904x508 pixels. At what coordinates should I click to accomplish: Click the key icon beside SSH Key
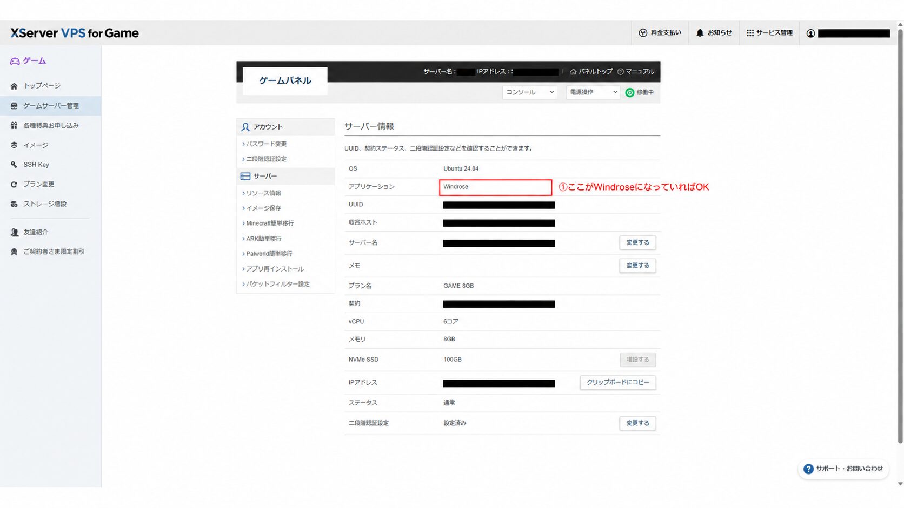point(14,165)
